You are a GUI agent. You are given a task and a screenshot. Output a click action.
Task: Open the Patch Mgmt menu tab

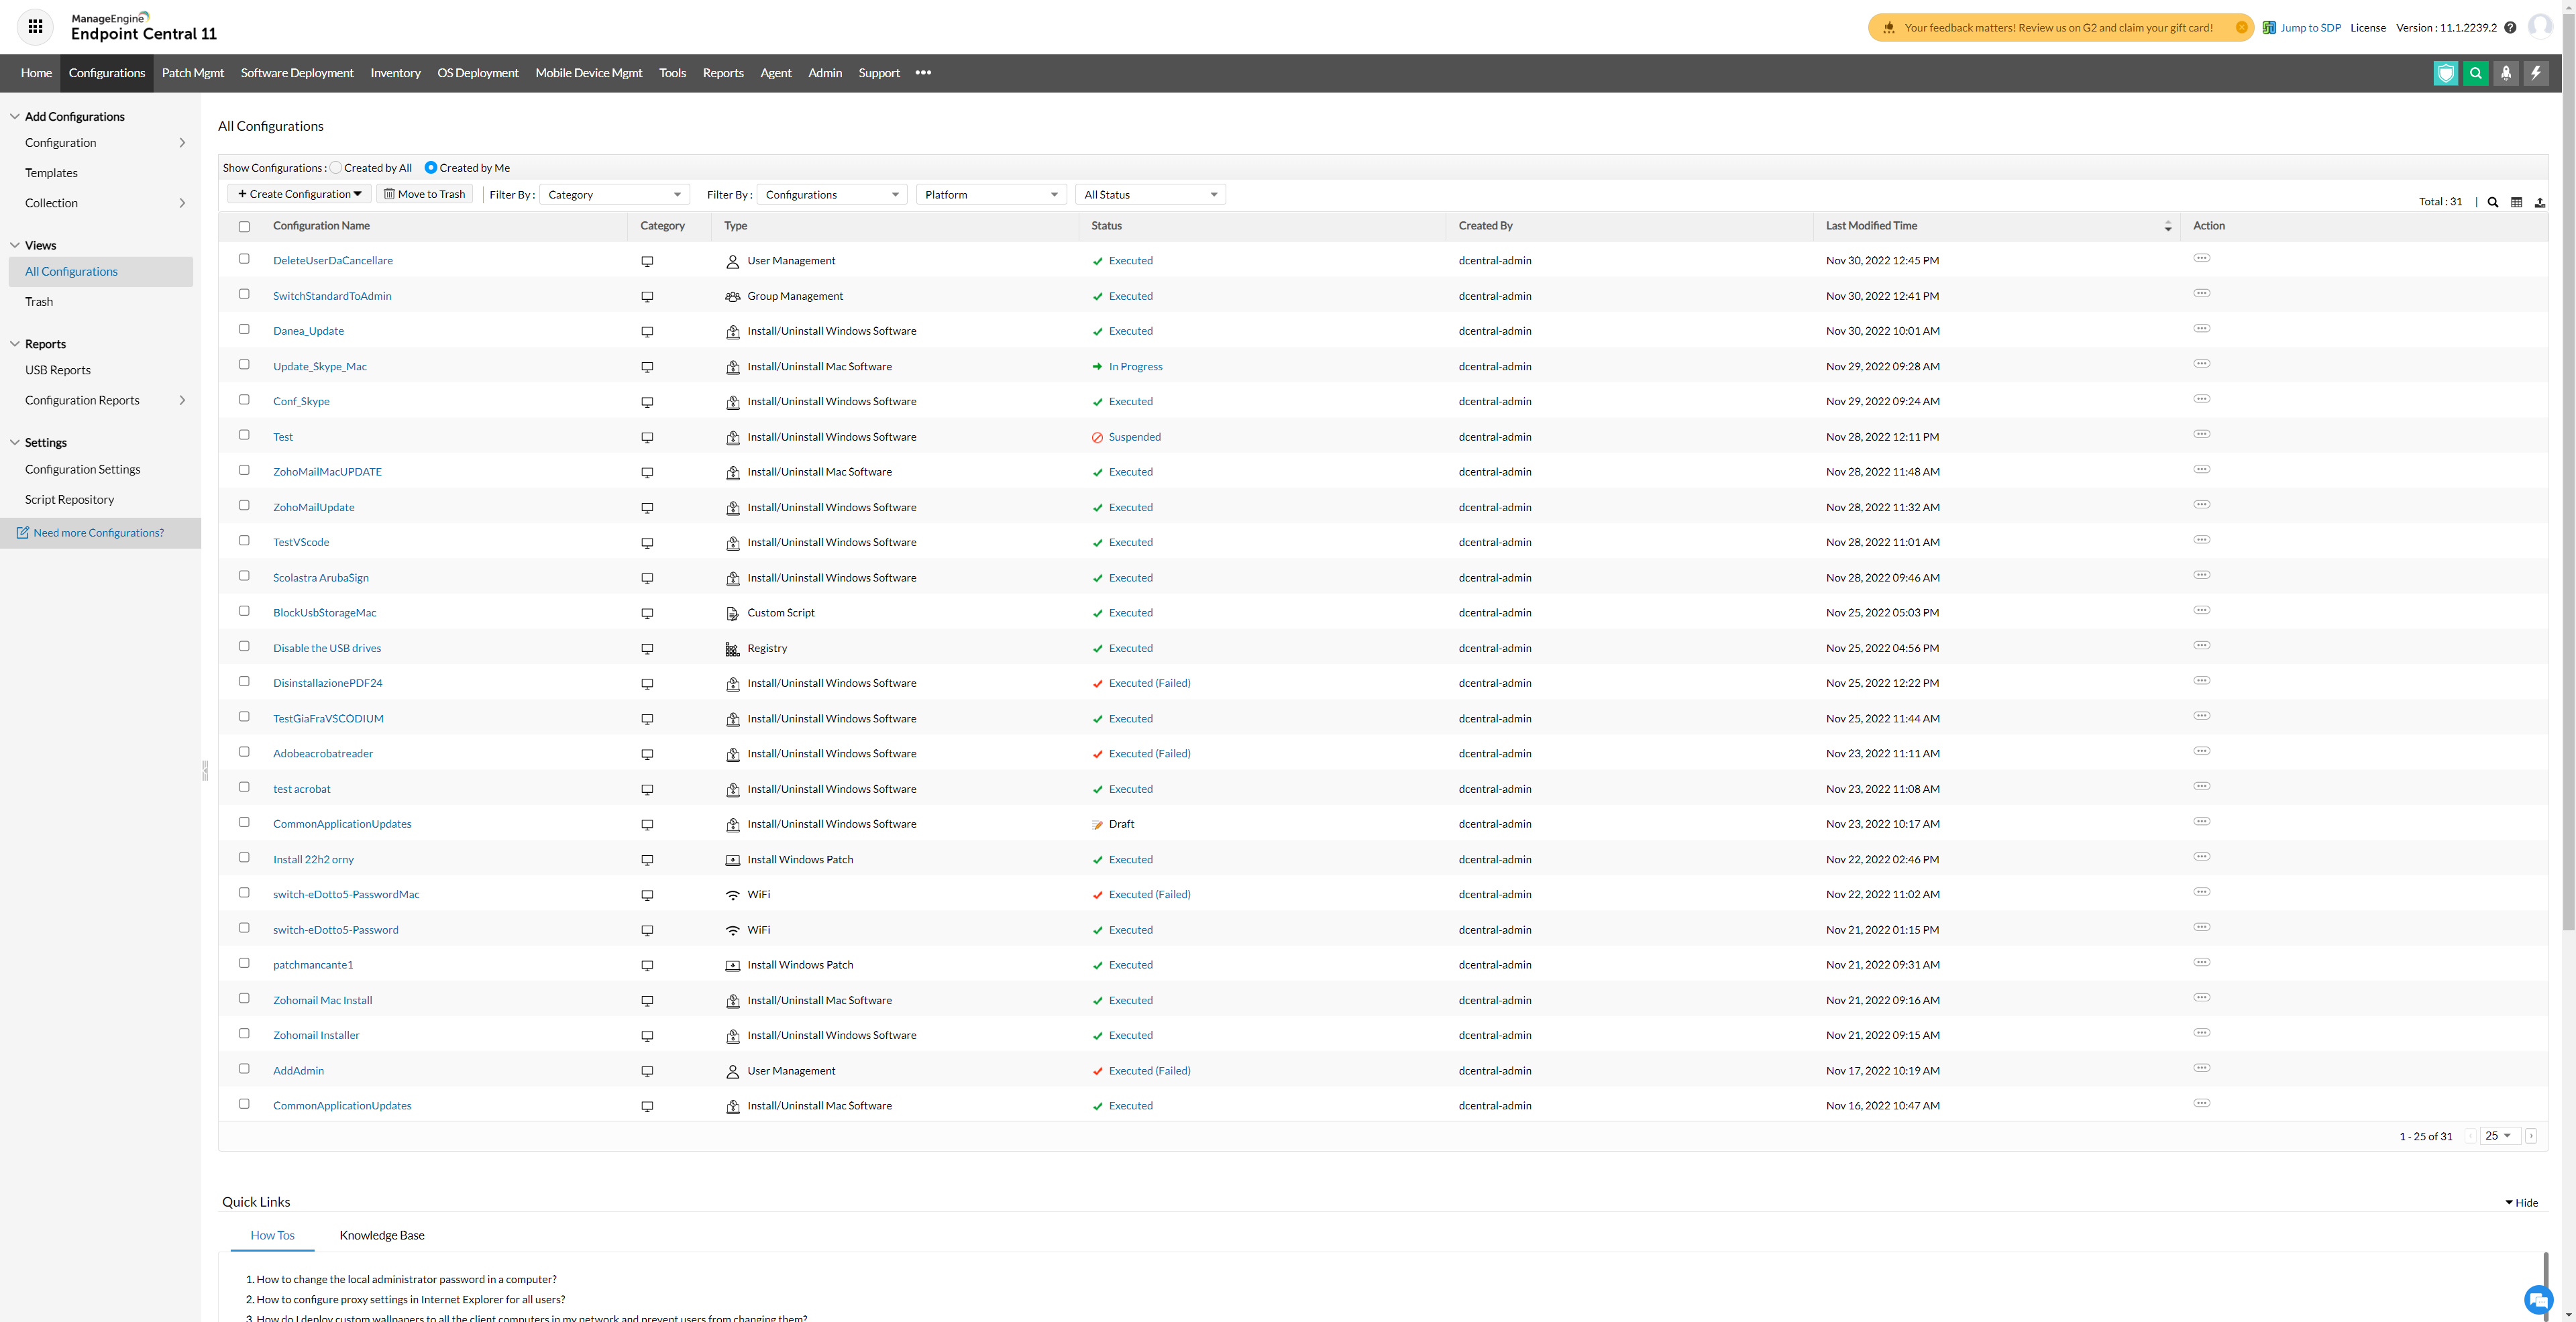click(x=193, y=73)
